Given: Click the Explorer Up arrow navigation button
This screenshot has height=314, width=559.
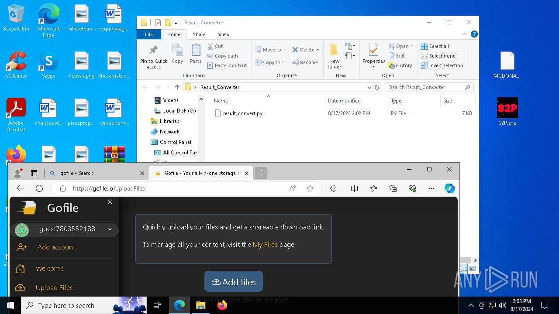Looking at the screenshot, I should click(x=177, y=87).
